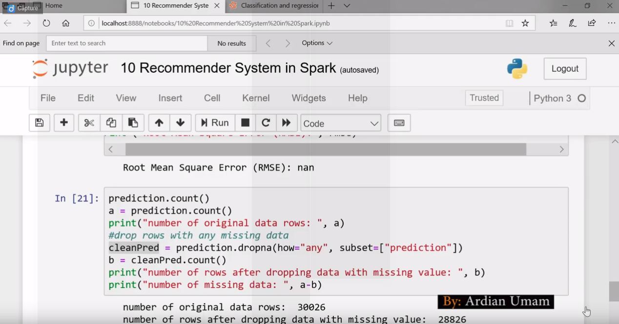Viewport: 619px width, 324px height.
Task: Toggle the Trusted notebook status
Action: coord(484,98)
